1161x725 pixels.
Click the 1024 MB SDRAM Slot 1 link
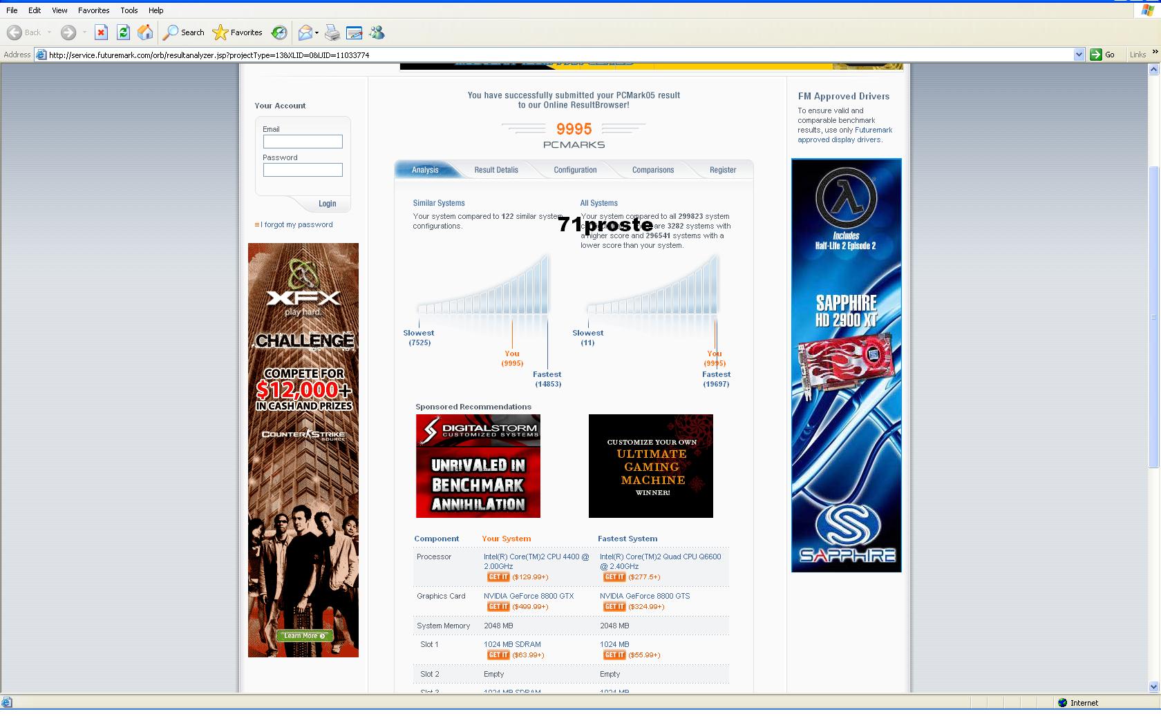512,644
